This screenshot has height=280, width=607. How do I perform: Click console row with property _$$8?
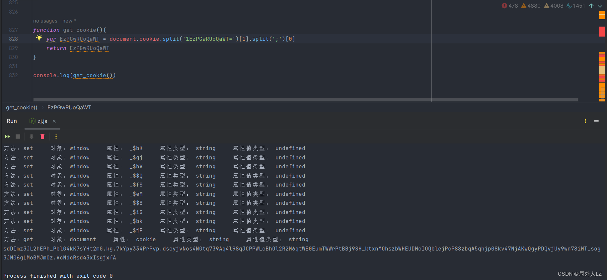154,203
